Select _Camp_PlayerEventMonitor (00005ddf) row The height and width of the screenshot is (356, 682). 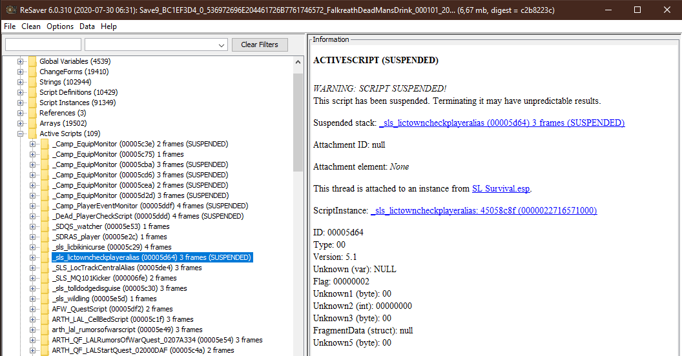pos(150,206)
